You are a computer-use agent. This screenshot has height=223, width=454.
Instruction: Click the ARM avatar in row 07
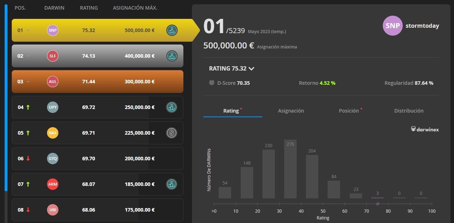pos(52,184)
